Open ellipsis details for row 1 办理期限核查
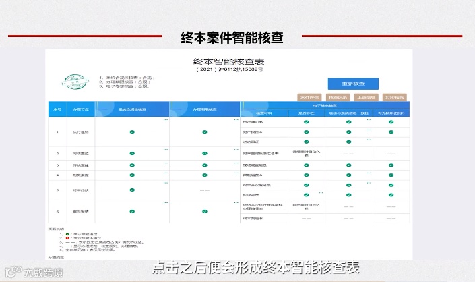475x282 pixels. tap(236, 120)
